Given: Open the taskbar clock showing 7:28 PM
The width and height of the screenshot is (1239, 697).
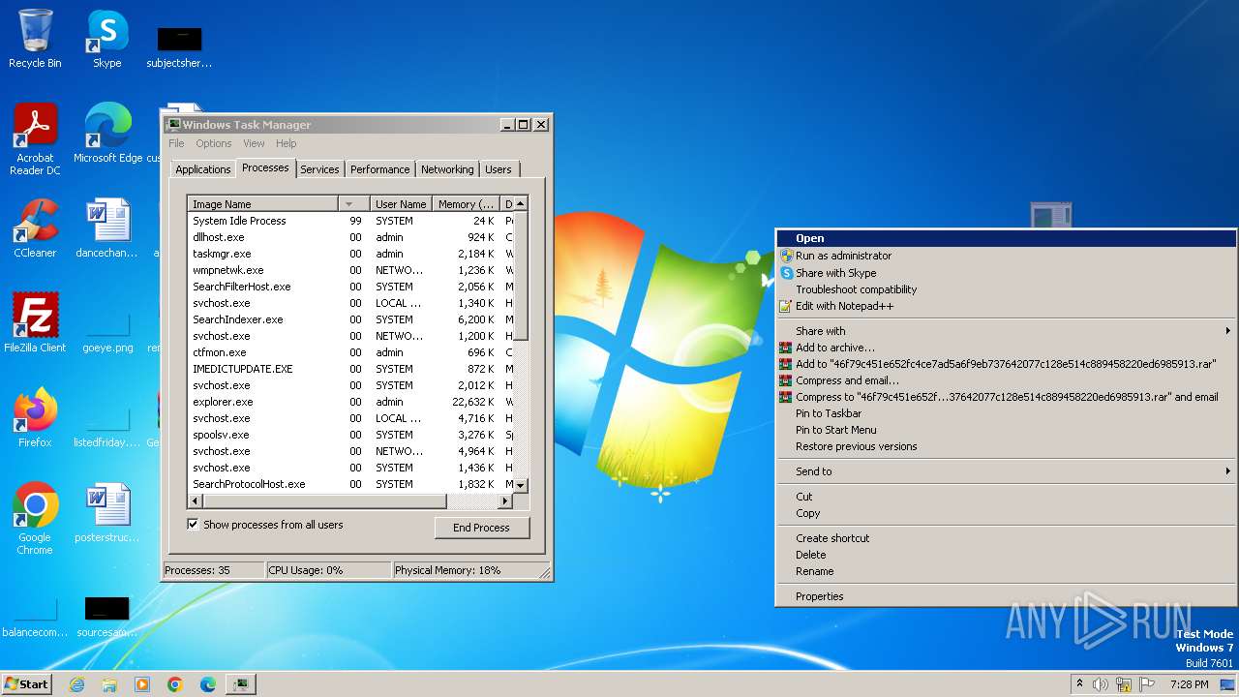Looking at the screenshot, I should pyautogui.click(x=1189, y=684).
